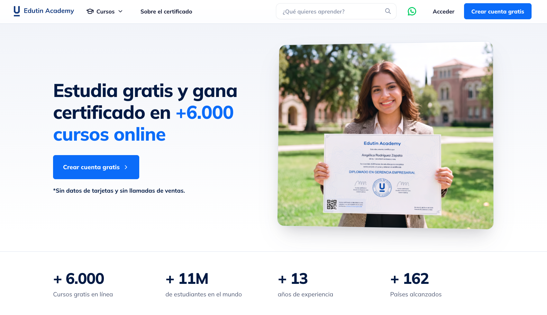Image resolution: width=547 pixels, height=315 pixels.
Task: Click the Edutin Academy U logo icon
Action: coord(17,11)
